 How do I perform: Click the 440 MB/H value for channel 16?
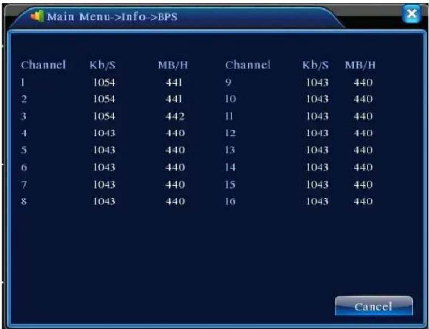click(x=363, y=202)
